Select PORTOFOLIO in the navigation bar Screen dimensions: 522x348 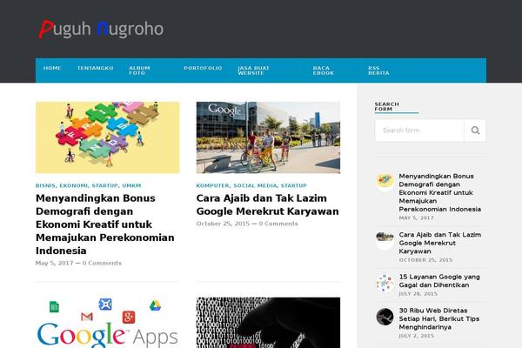(203, 68)
